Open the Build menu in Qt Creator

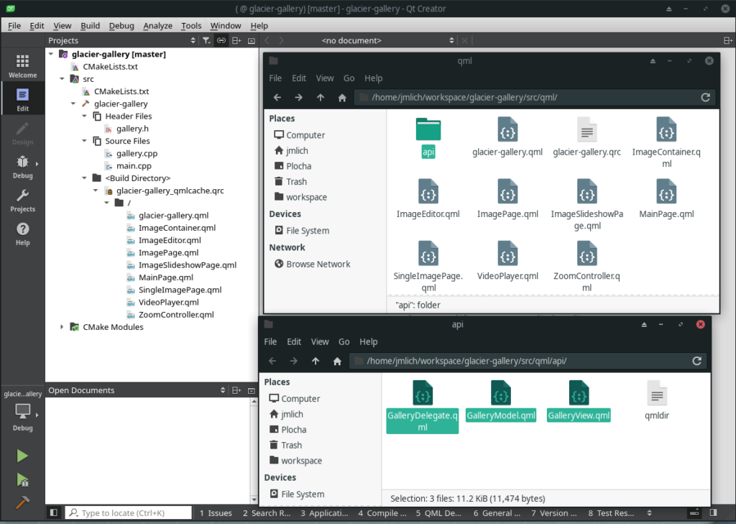click(x=90, y=26)
